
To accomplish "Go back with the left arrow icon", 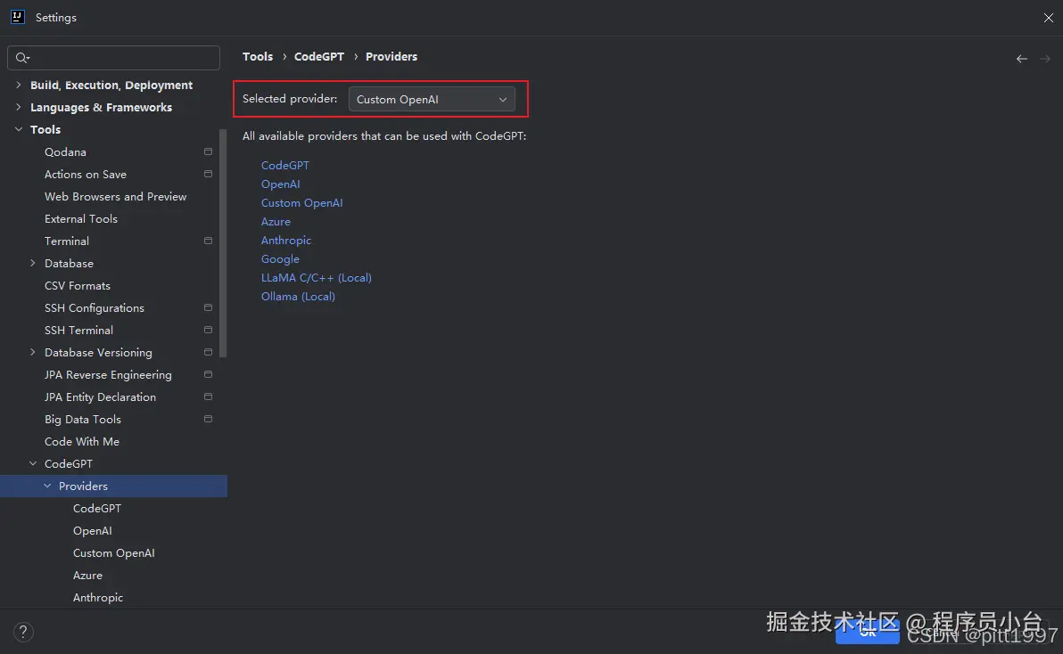I will coord(1022,59).
